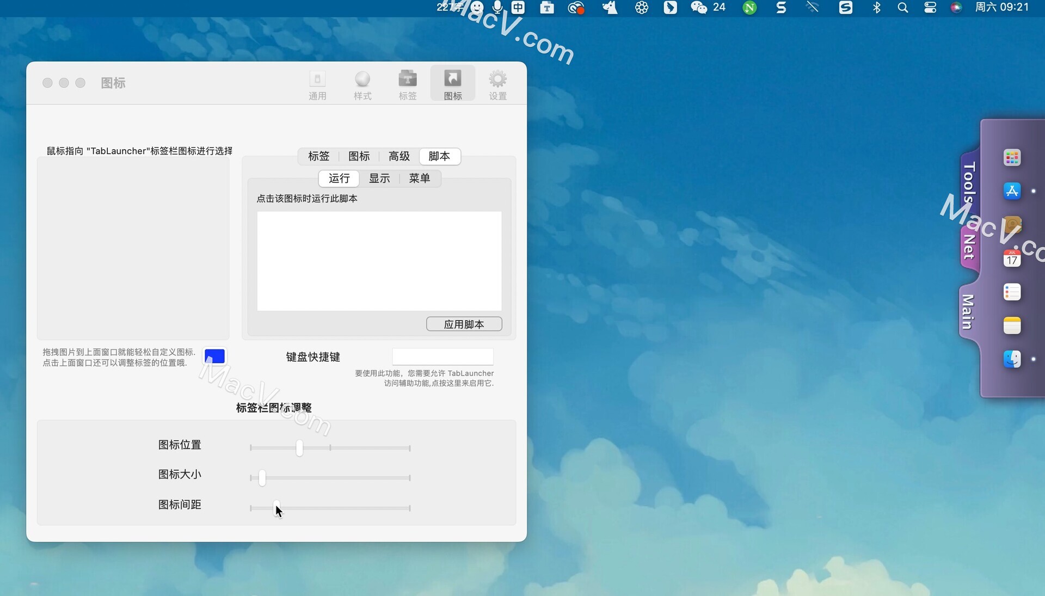
Task: Switch to the 标签 segment tab
Action: [319, 156]
